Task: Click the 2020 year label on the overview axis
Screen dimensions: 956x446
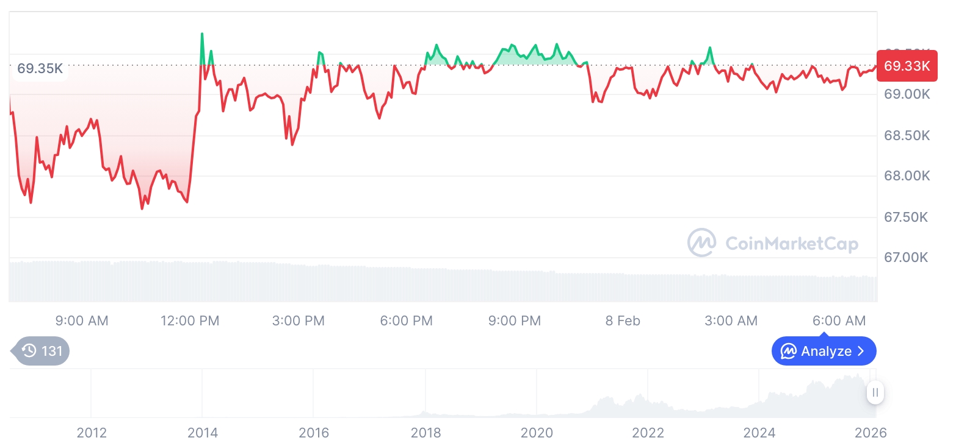Action: pyautogui.click(x=537, y=433)
